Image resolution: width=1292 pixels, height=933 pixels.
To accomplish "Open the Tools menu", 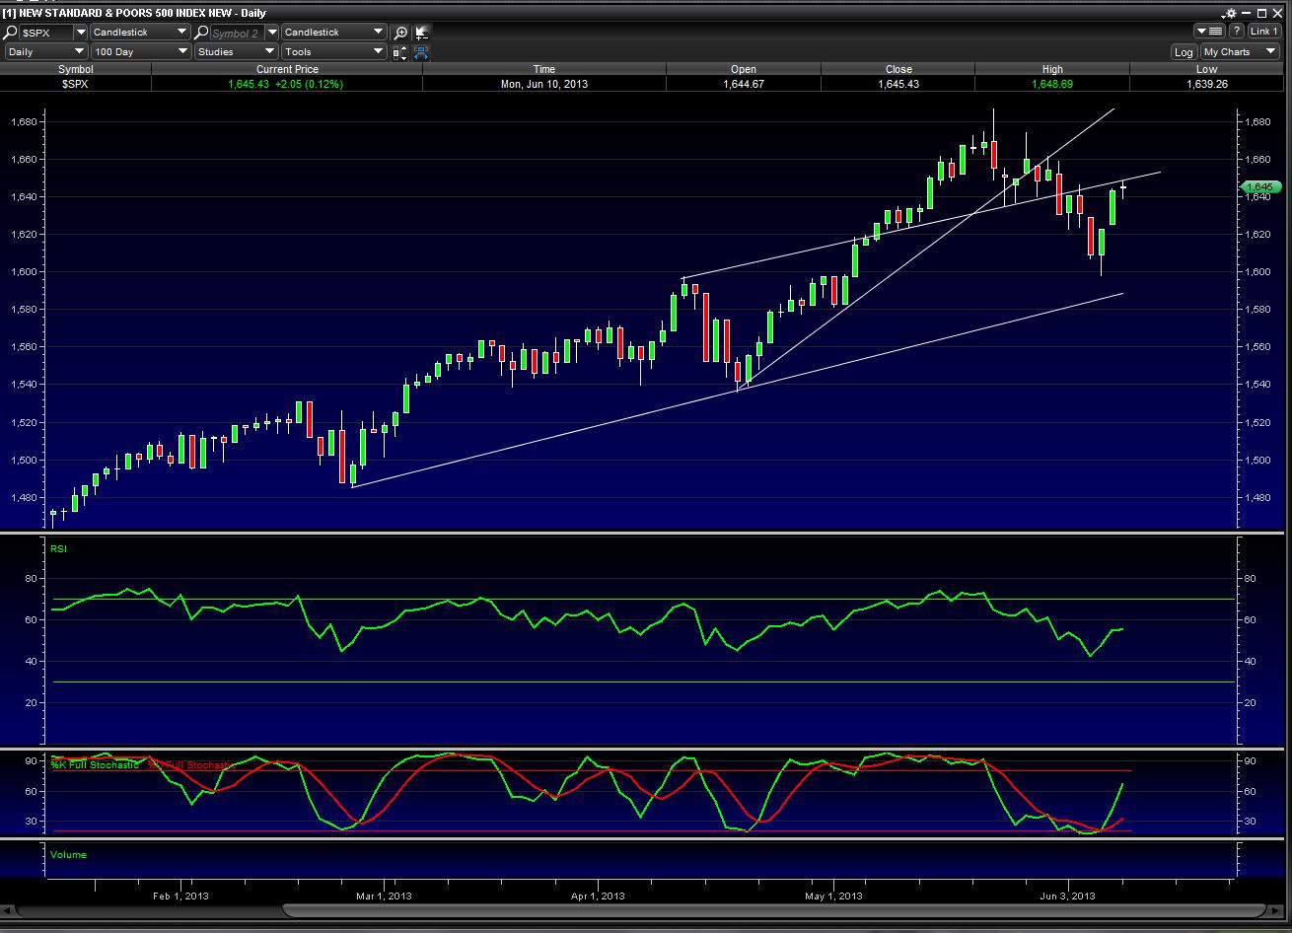I will point(332,52).
